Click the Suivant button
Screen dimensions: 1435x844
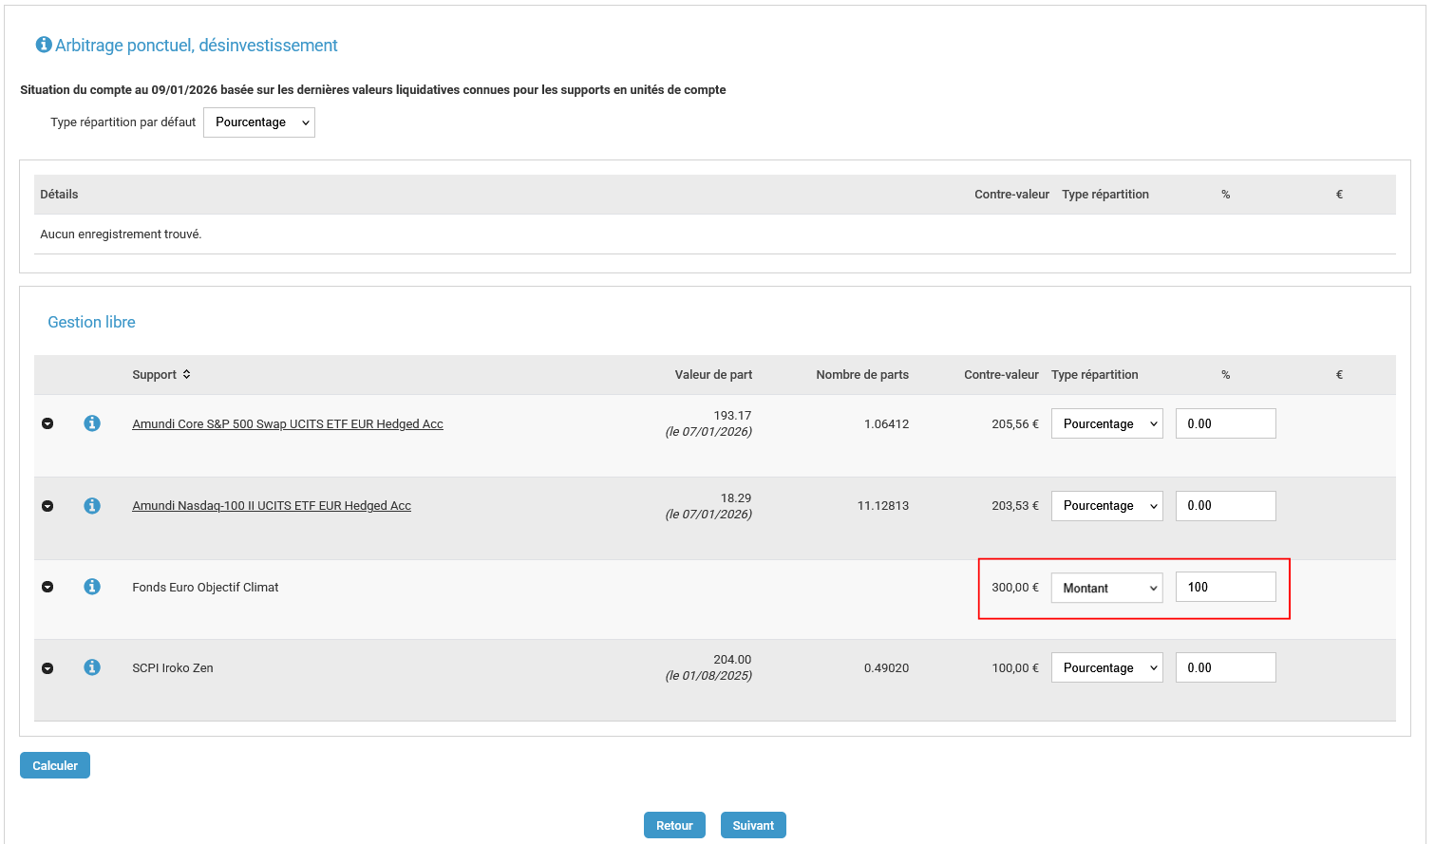tap(753, 825)
